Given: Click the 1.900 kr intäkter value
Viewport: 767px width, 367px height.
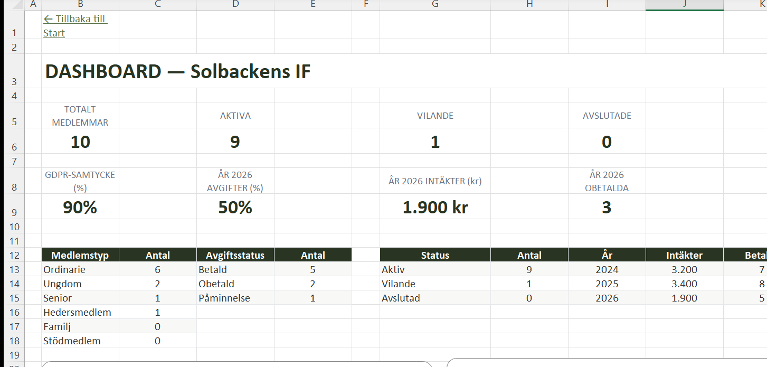Looking at the screenshot, I should point(435,207).
